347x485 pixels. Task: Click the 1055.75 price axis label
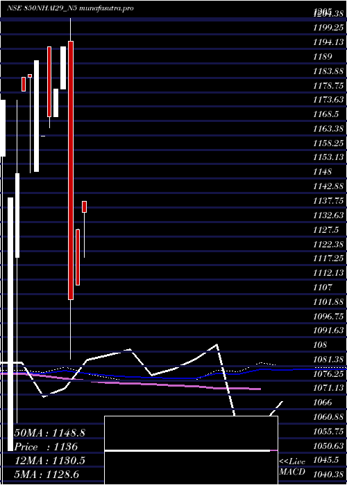[328, 431]
